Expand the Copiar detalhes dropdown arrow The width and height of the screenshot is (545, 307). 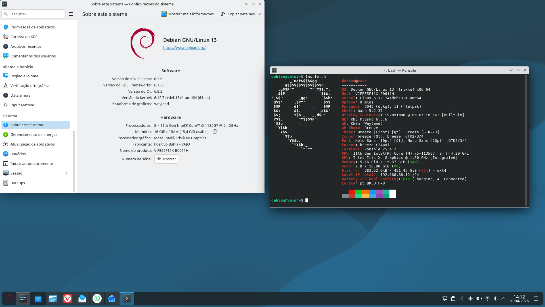click(x=259, y=14)
